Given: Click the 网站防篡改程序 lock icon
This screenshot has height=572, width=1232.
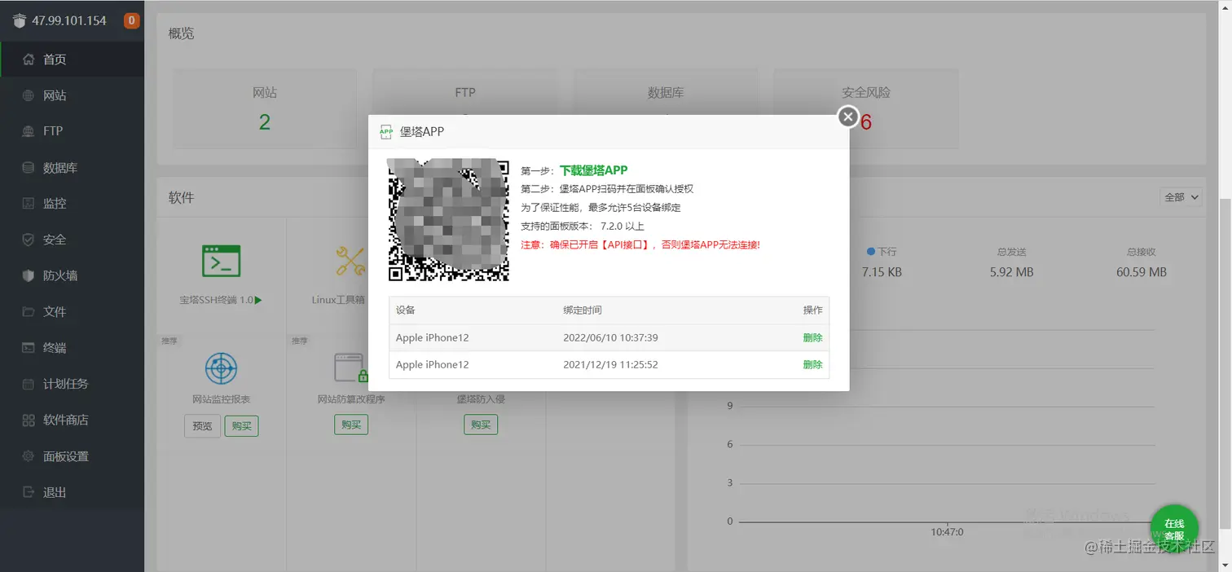Looking at the screenshot, I should point(350,368).
